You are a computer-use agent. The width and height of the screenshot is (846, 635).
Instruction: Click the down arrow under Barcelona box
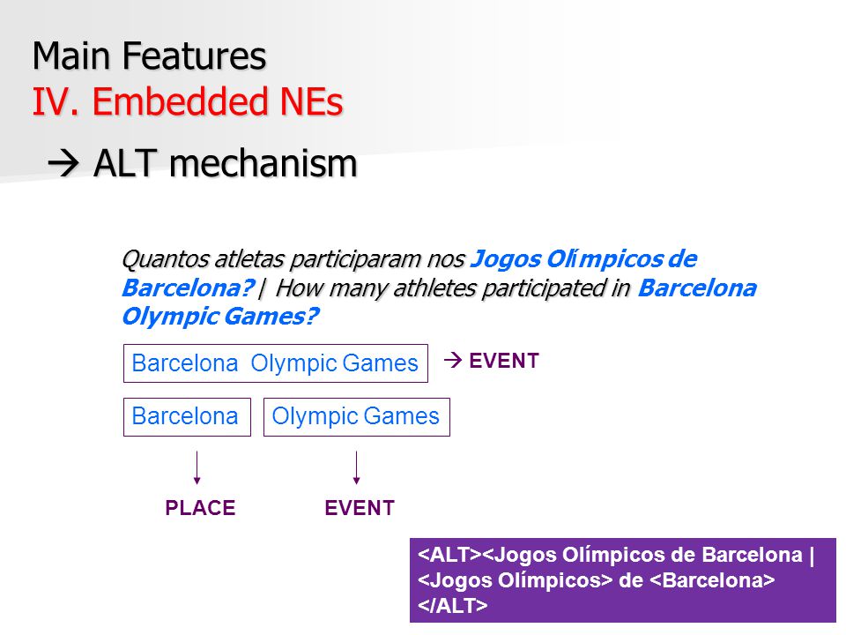197,467
